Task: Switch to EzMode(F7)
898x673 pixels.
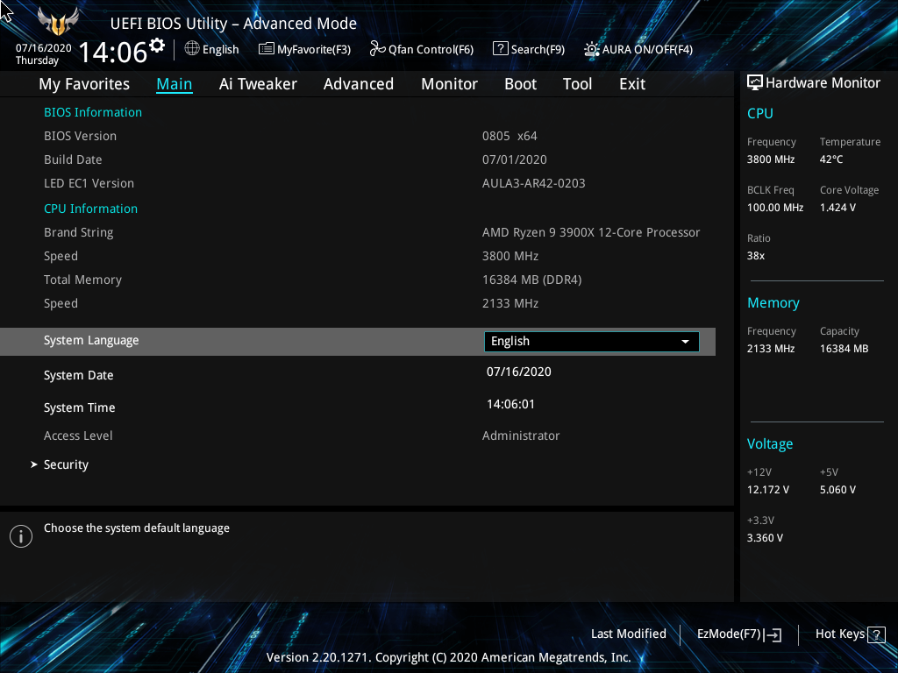Action: (x=738, y=634)
